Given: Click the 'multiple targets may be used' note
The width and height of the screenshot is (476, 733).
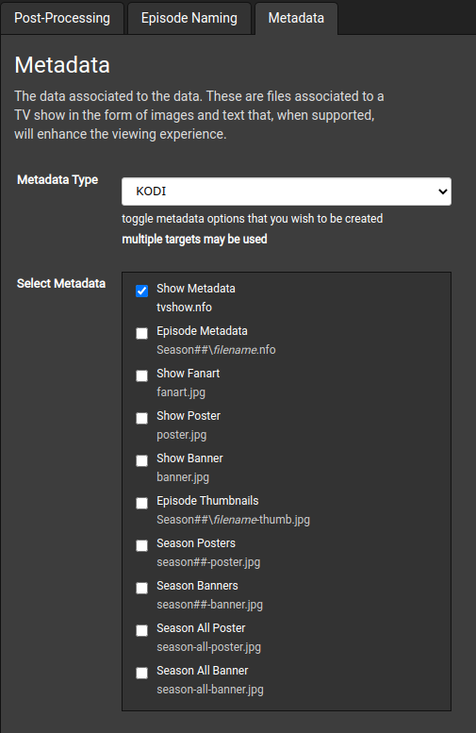Looking at the screenshot, I should pos(194,240).
